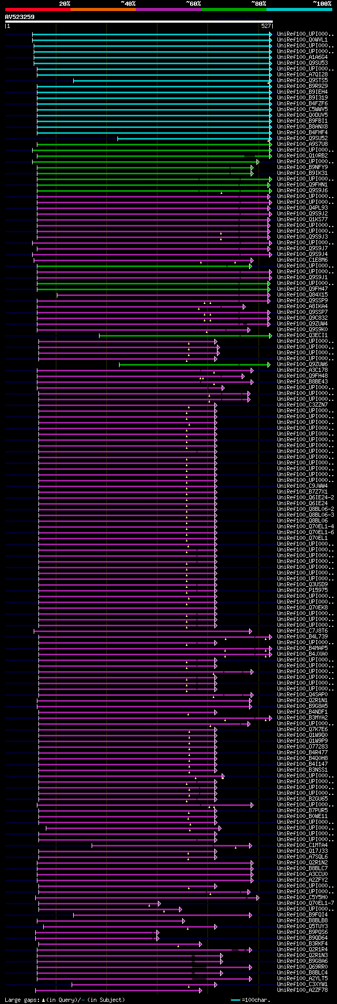Open hit UniRef100_Q9STS5
This screenshot has height=1004, width=337.
[302, 80]
